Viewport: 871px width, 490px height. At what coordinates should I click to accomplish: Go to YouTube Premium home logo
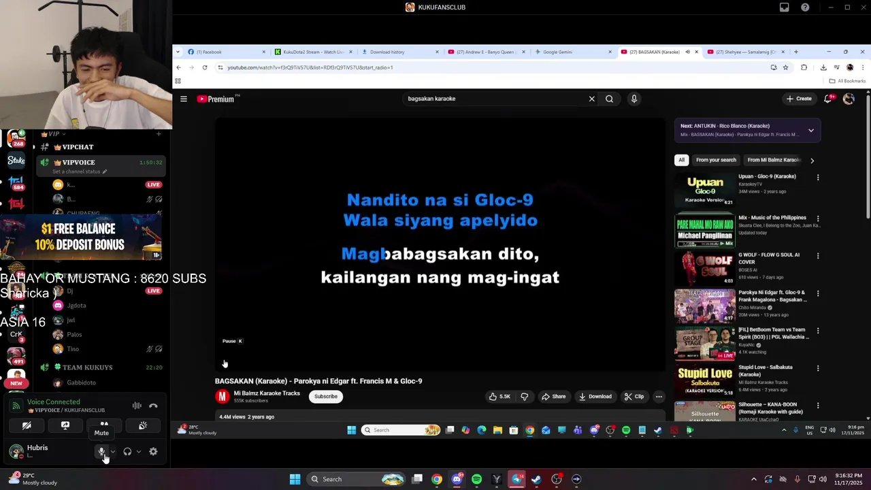pyautogui.click(x=216, y=99)
